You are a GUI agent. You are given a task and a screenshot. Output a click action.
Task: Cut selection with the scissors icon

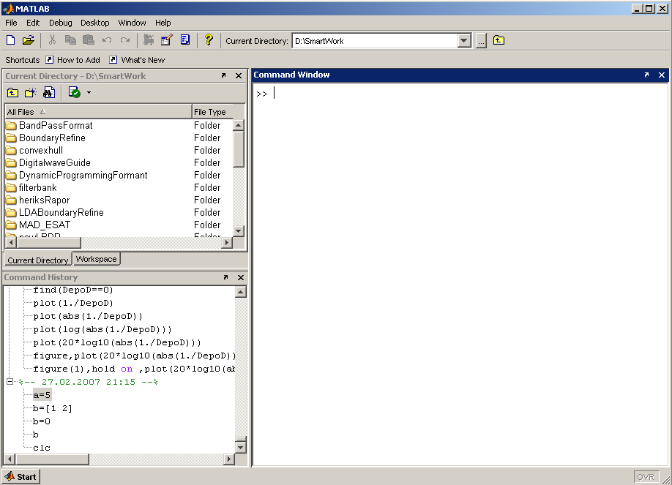[x=52, y=40]
